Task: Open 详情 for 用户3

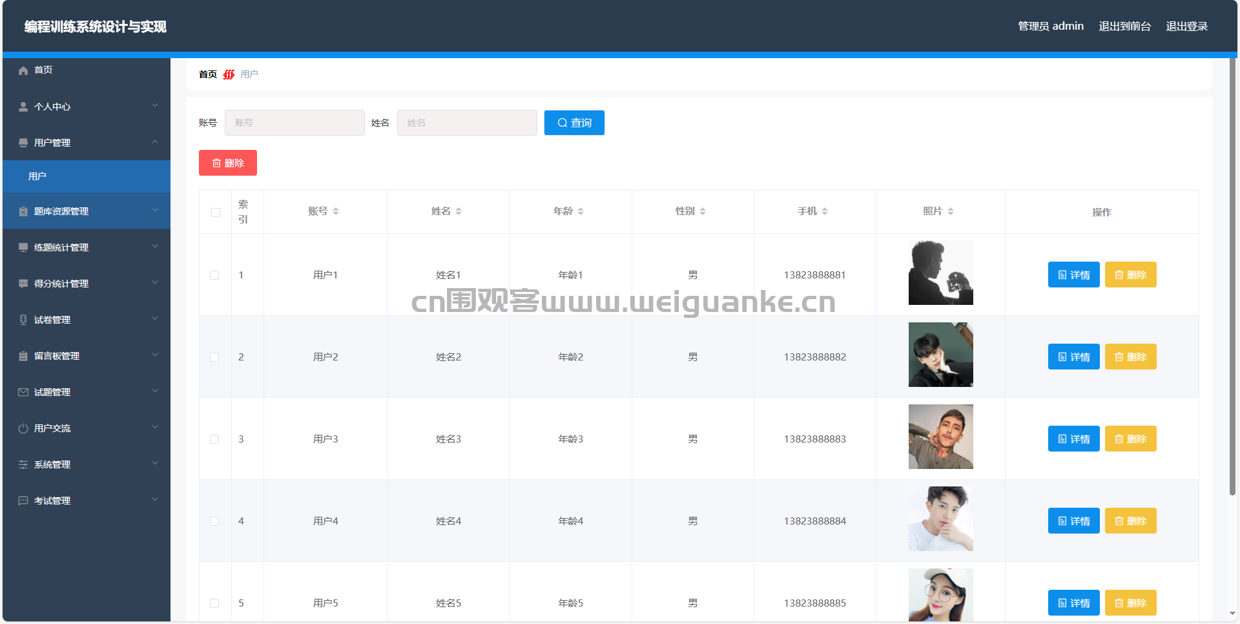Action: (1073, 439)
